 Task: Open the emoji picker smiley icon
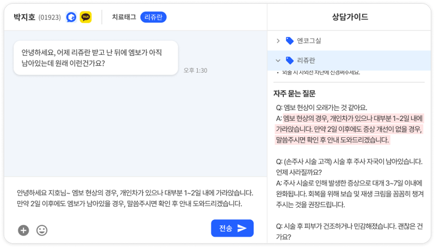point(42,230)
